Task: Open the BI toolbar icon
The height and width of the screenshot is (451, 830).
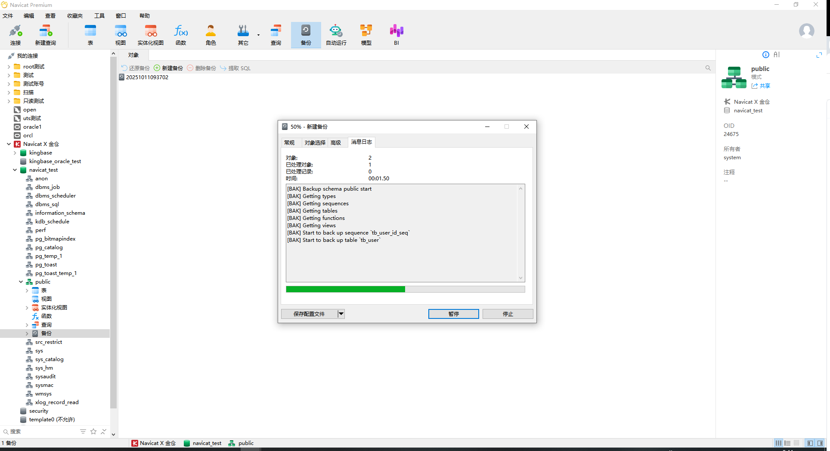Action: [396, 35]
